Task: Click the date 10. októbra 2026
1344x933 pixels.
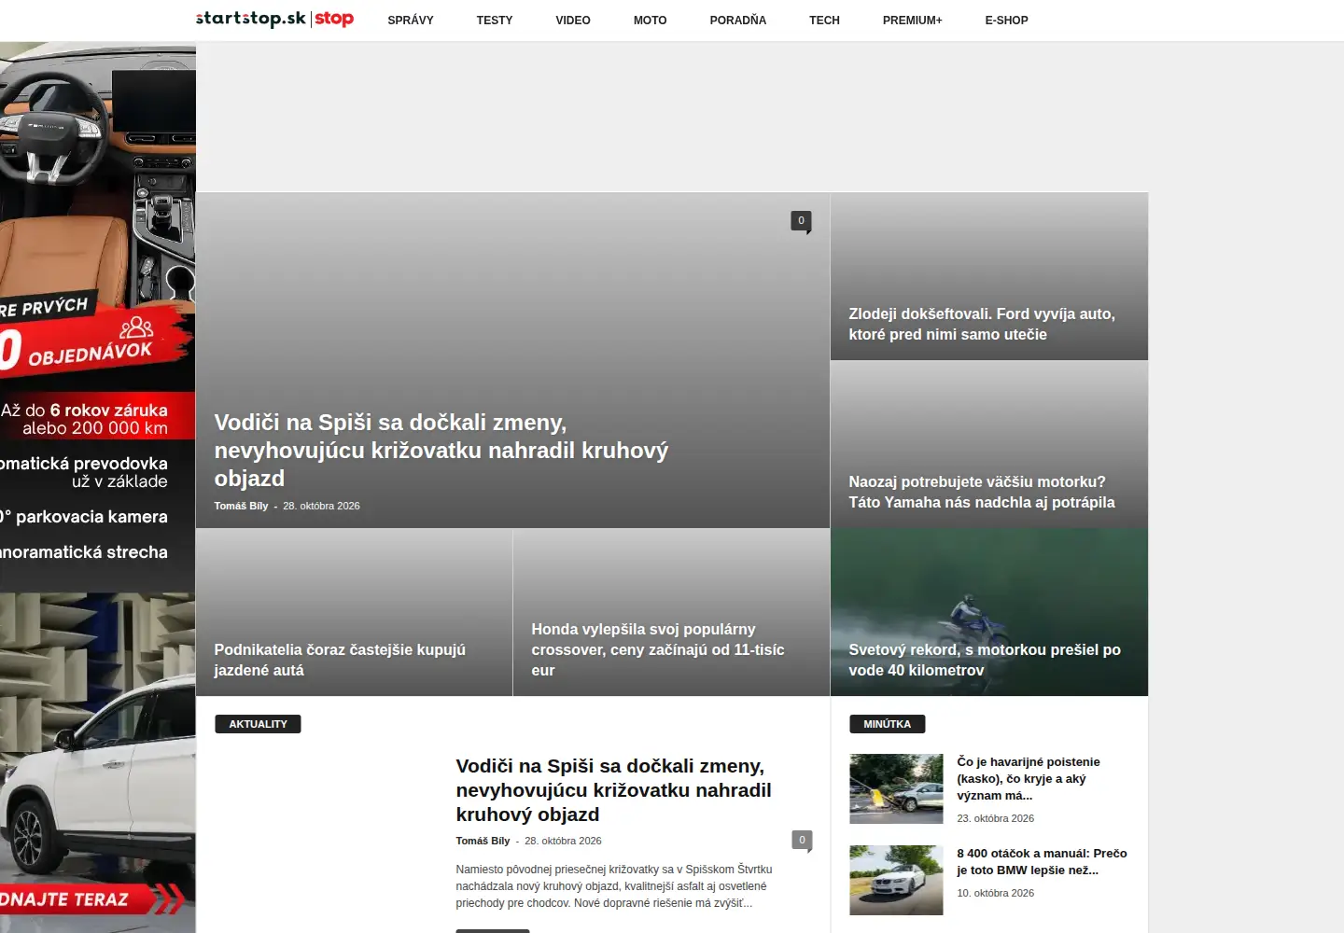Action: tap(995, 893)
